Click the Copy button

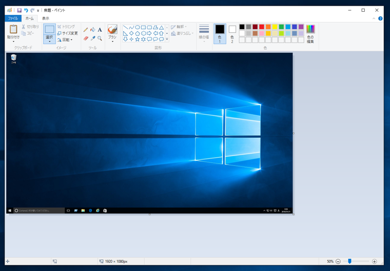point(28,33)
